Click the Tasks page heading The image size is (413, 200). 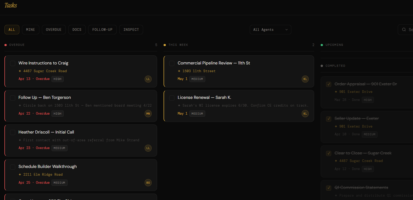click(11, 5)
